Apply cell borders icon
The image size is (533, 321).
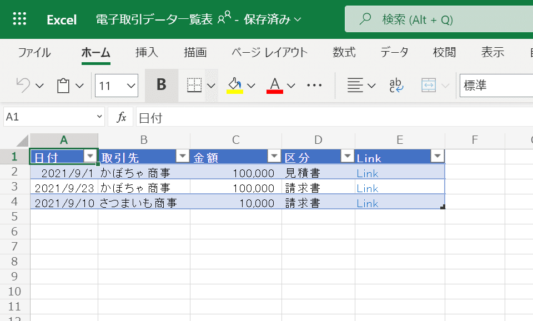pyautogui.click(x=194, y=86)
